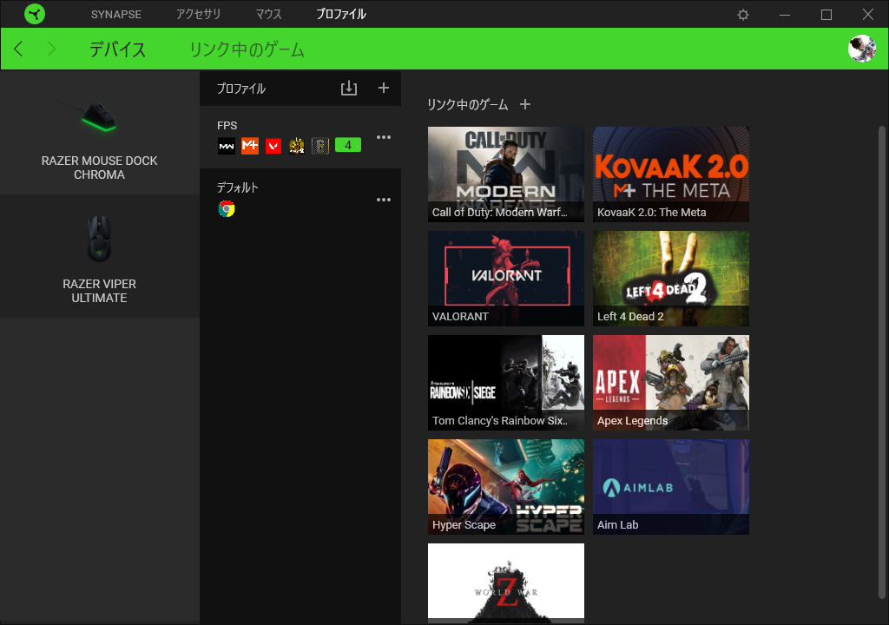Switch to the マウス tab
The image size is (889, 625).
click(268, 14)
